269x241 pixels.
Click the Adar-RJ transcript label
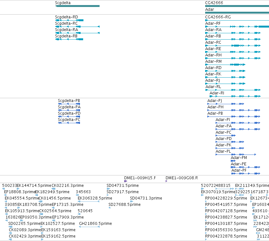point(212,80)
